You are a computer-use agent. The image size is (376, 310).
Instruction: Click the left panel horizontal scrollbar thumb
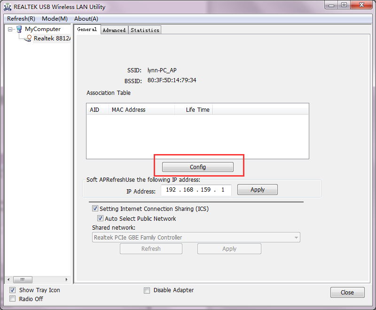pyautogui.click(x=23, y=279)
